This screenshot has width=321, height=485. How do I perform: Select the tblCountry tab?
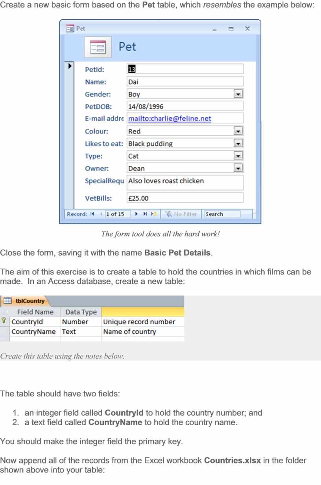click(x=30, y=302)
